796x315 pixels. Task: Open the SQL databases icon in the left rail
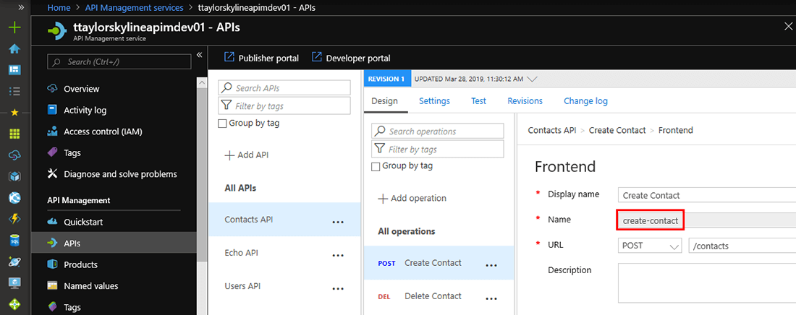coord(14,241)
